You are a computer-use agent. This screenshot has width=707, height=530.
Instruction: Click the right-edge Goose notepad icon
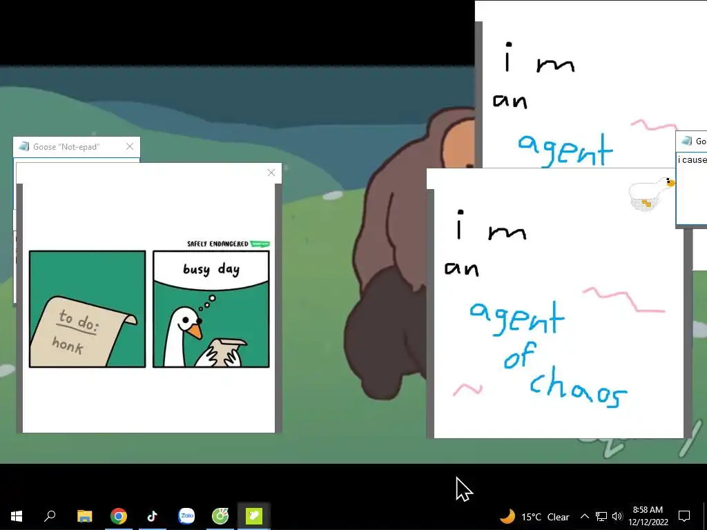coord(687,141)
